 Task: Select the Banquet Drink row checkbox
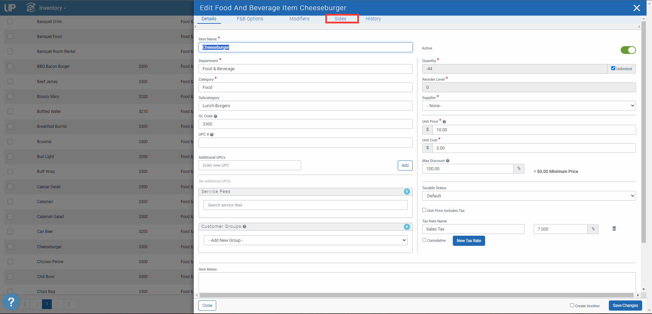pos(10,21)
